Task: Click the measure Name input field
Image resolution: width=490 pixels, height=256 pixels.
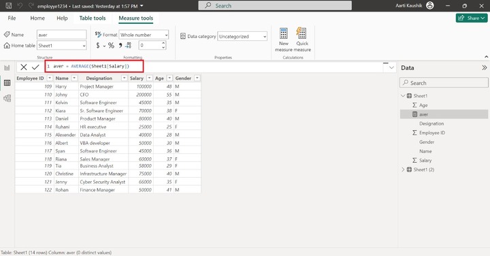Action: (61, 35)
